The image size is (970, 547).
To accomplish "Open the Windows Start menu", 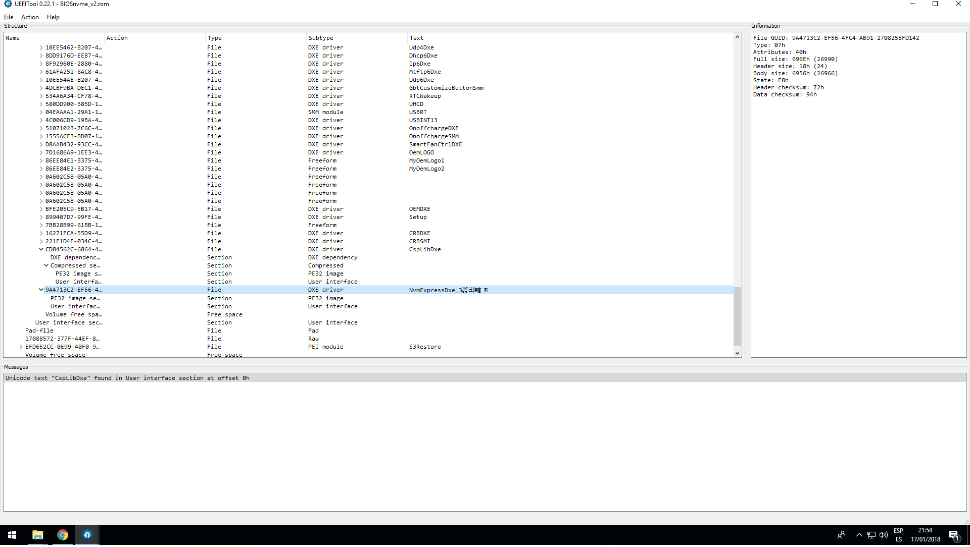I will click(x=12, y=535).
